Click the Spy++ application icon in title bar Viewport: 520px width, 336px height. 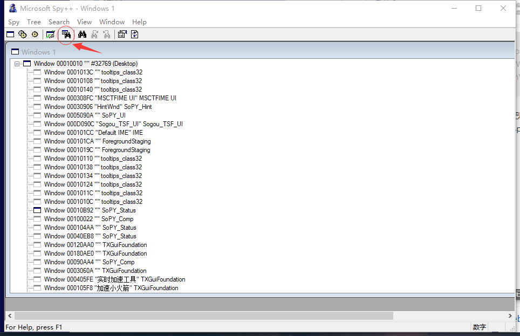click(12, 8)
